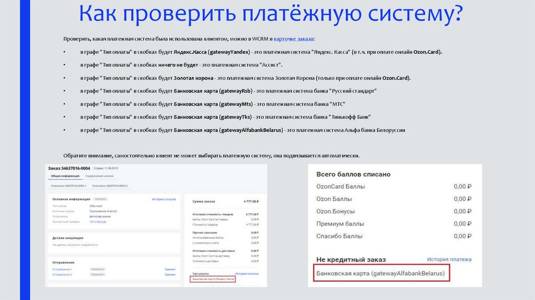
Task: Click the 'Премиум баллы' row label
Action: 340,224
